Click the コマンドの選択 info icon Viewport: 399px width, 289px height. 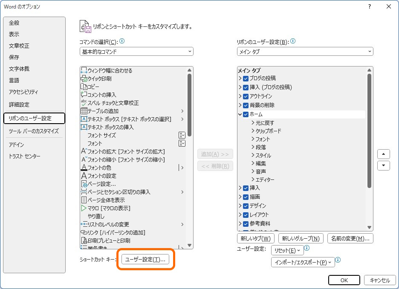tap(121, 41)
